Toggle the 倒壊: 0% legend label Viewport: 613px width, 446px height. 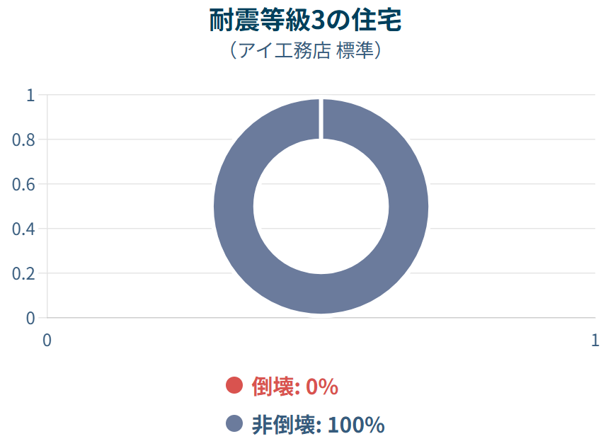294,387
